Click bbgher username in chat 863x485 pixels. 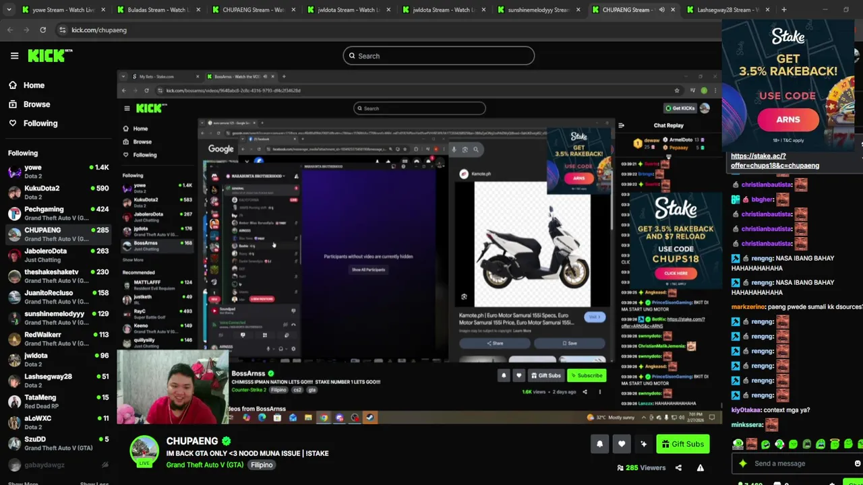[x=763, y=199]
